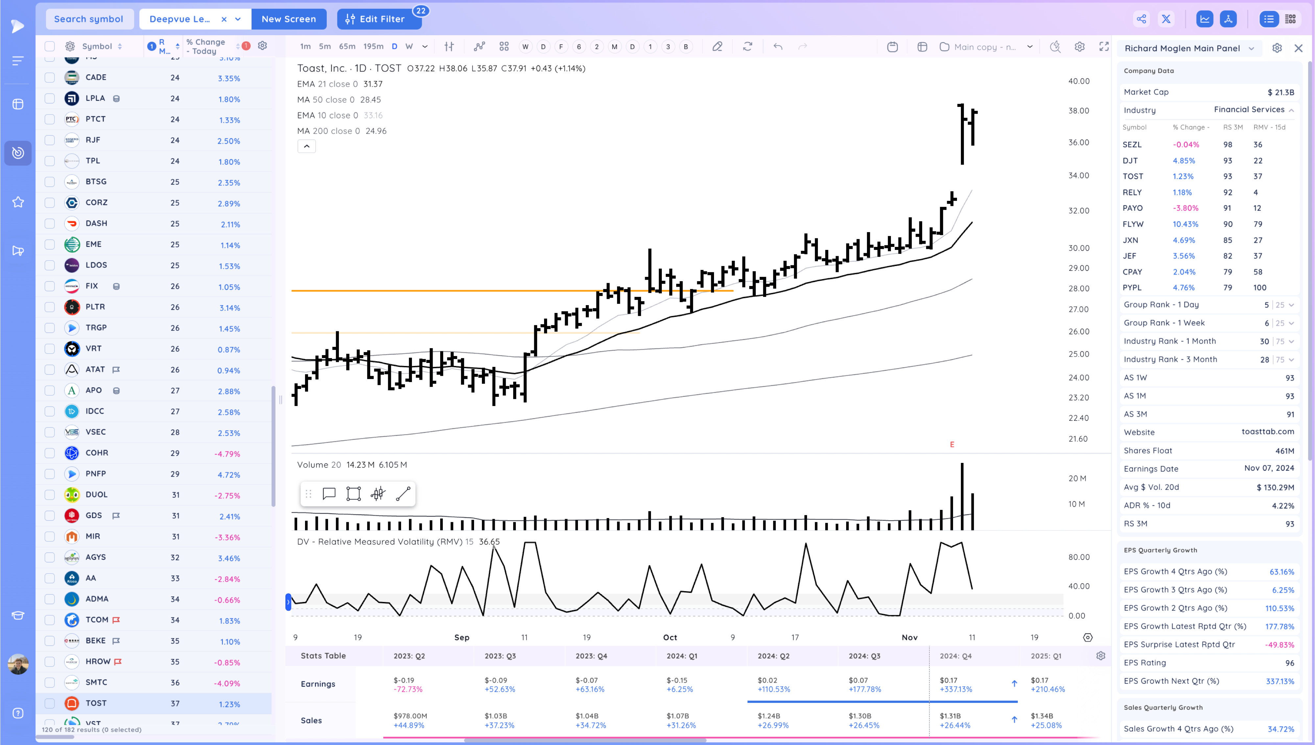The width and height of the screenshot is (1315, 745).
Task: Switch to the 65m timeframe
Action: [x=347, y=47]
